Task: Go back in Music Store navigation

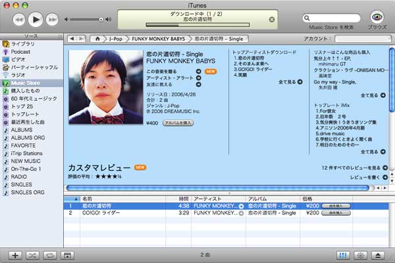Action: (x=72, y=39)
